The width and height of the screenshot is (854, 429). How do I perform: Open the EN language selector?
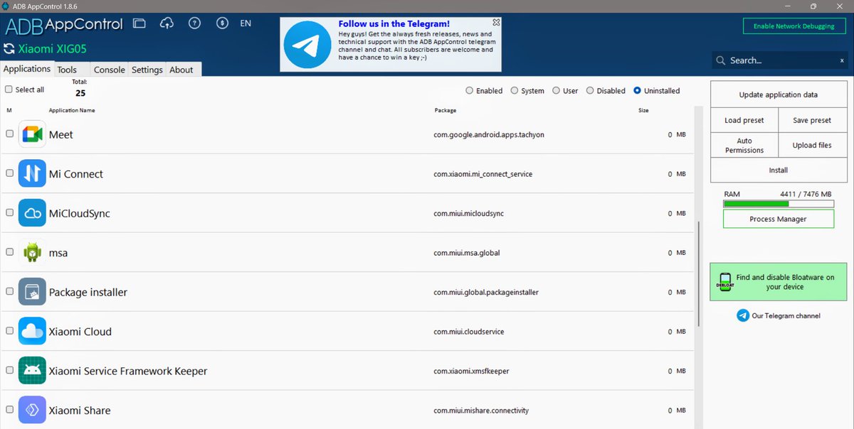click(x=246, y=23)
